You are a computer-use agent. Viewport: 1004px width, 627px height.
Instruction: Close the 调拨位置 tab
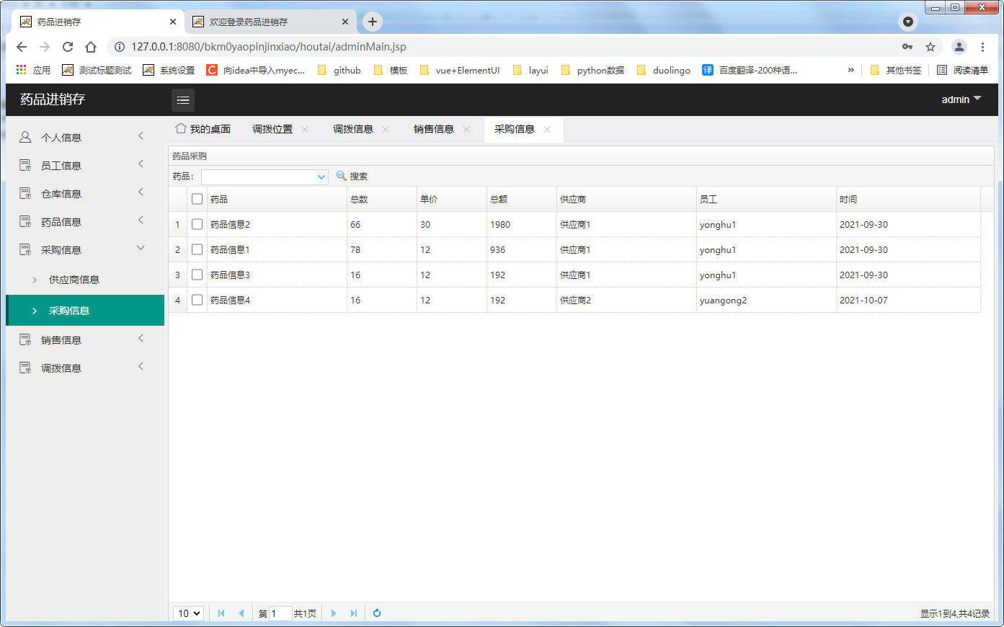coord(305,130)
